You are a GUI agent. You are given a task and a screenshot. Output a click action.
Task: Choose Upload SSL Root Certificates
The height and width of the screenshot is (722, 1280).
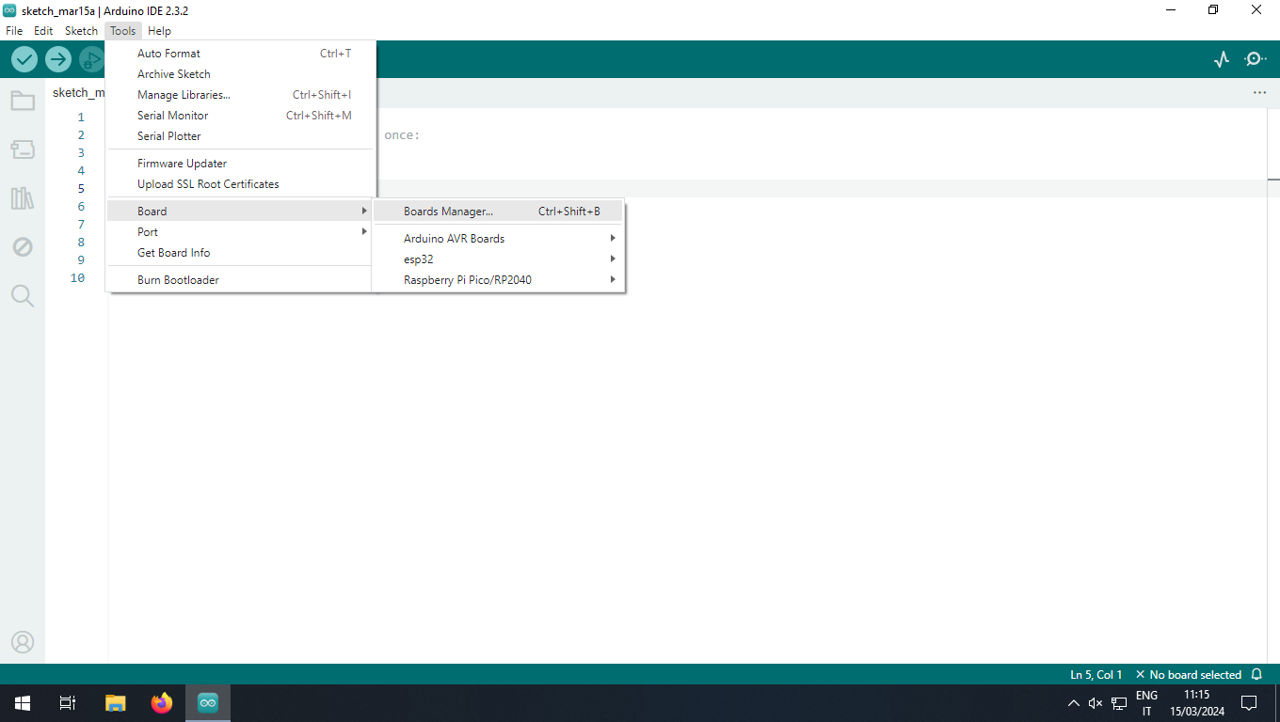[x=241, y=184]
